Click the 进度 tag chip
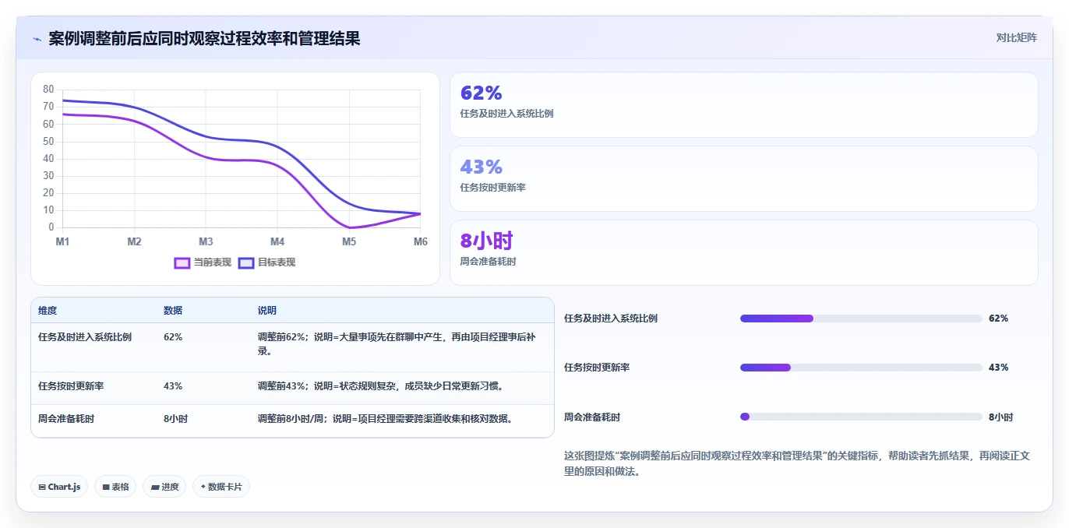The width and height of the screenshot is (1069, 528). [x=164, y=487]
